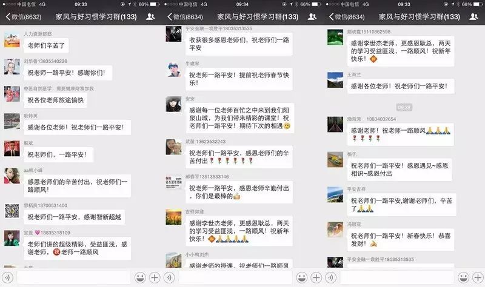Viewport: 485px width, 287px height.
Task: Select message 谢谢老师们，辛苦了
Action: pyautogui.click(x=401, y=205)
